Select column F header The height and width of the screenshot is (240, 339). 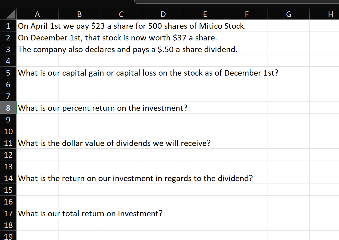(x=247, y=14)
